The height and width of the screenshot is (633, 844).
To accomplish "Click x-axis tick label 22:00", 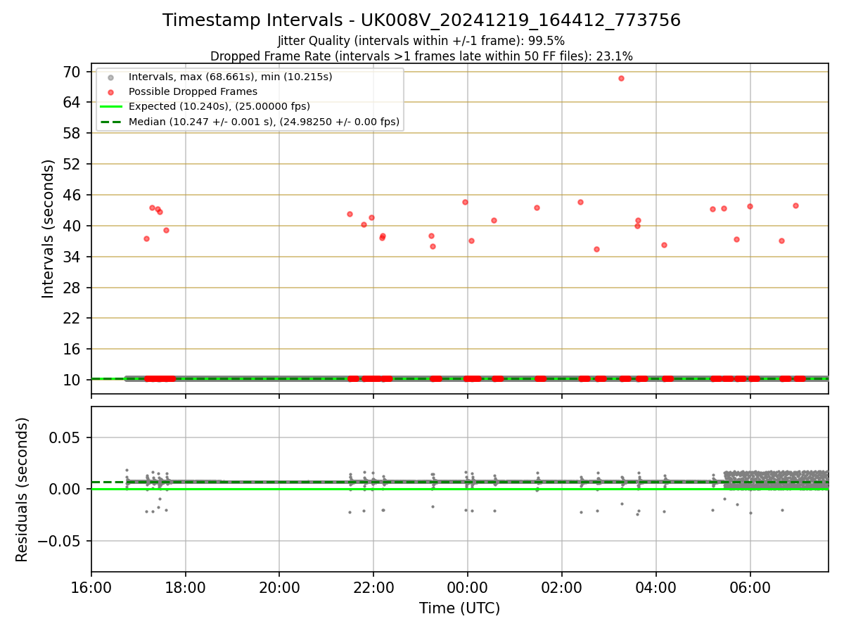I will tap(373, 588).
